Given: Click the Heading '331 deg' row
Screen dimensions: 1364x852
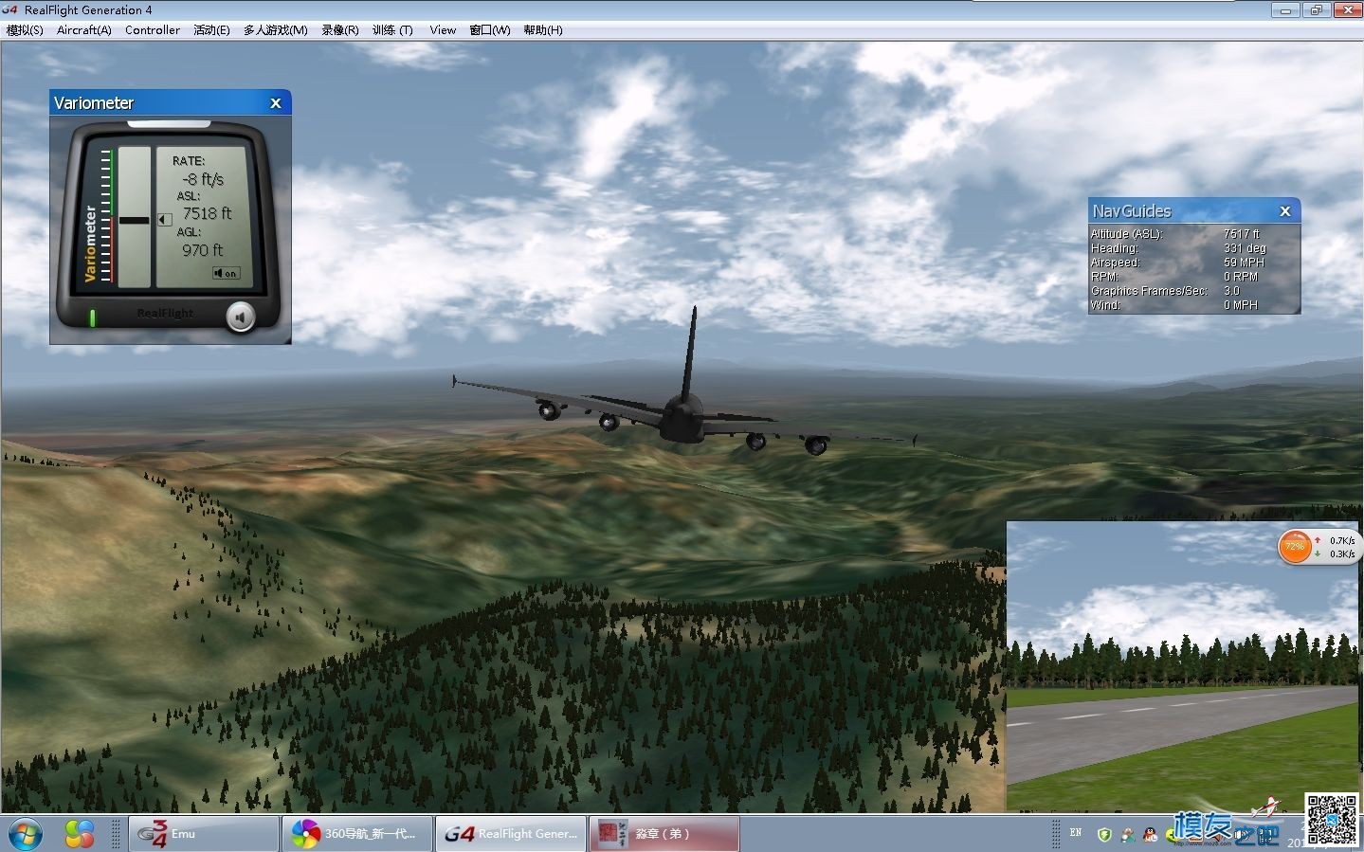Looking at the screenshot, I should (x=1193, y=248).
